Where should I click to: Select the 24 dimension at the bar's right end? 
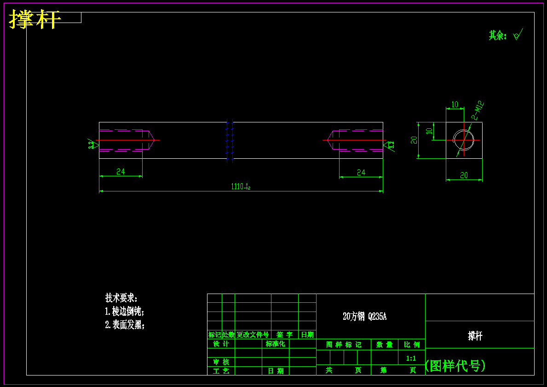[x=361, y=173]
